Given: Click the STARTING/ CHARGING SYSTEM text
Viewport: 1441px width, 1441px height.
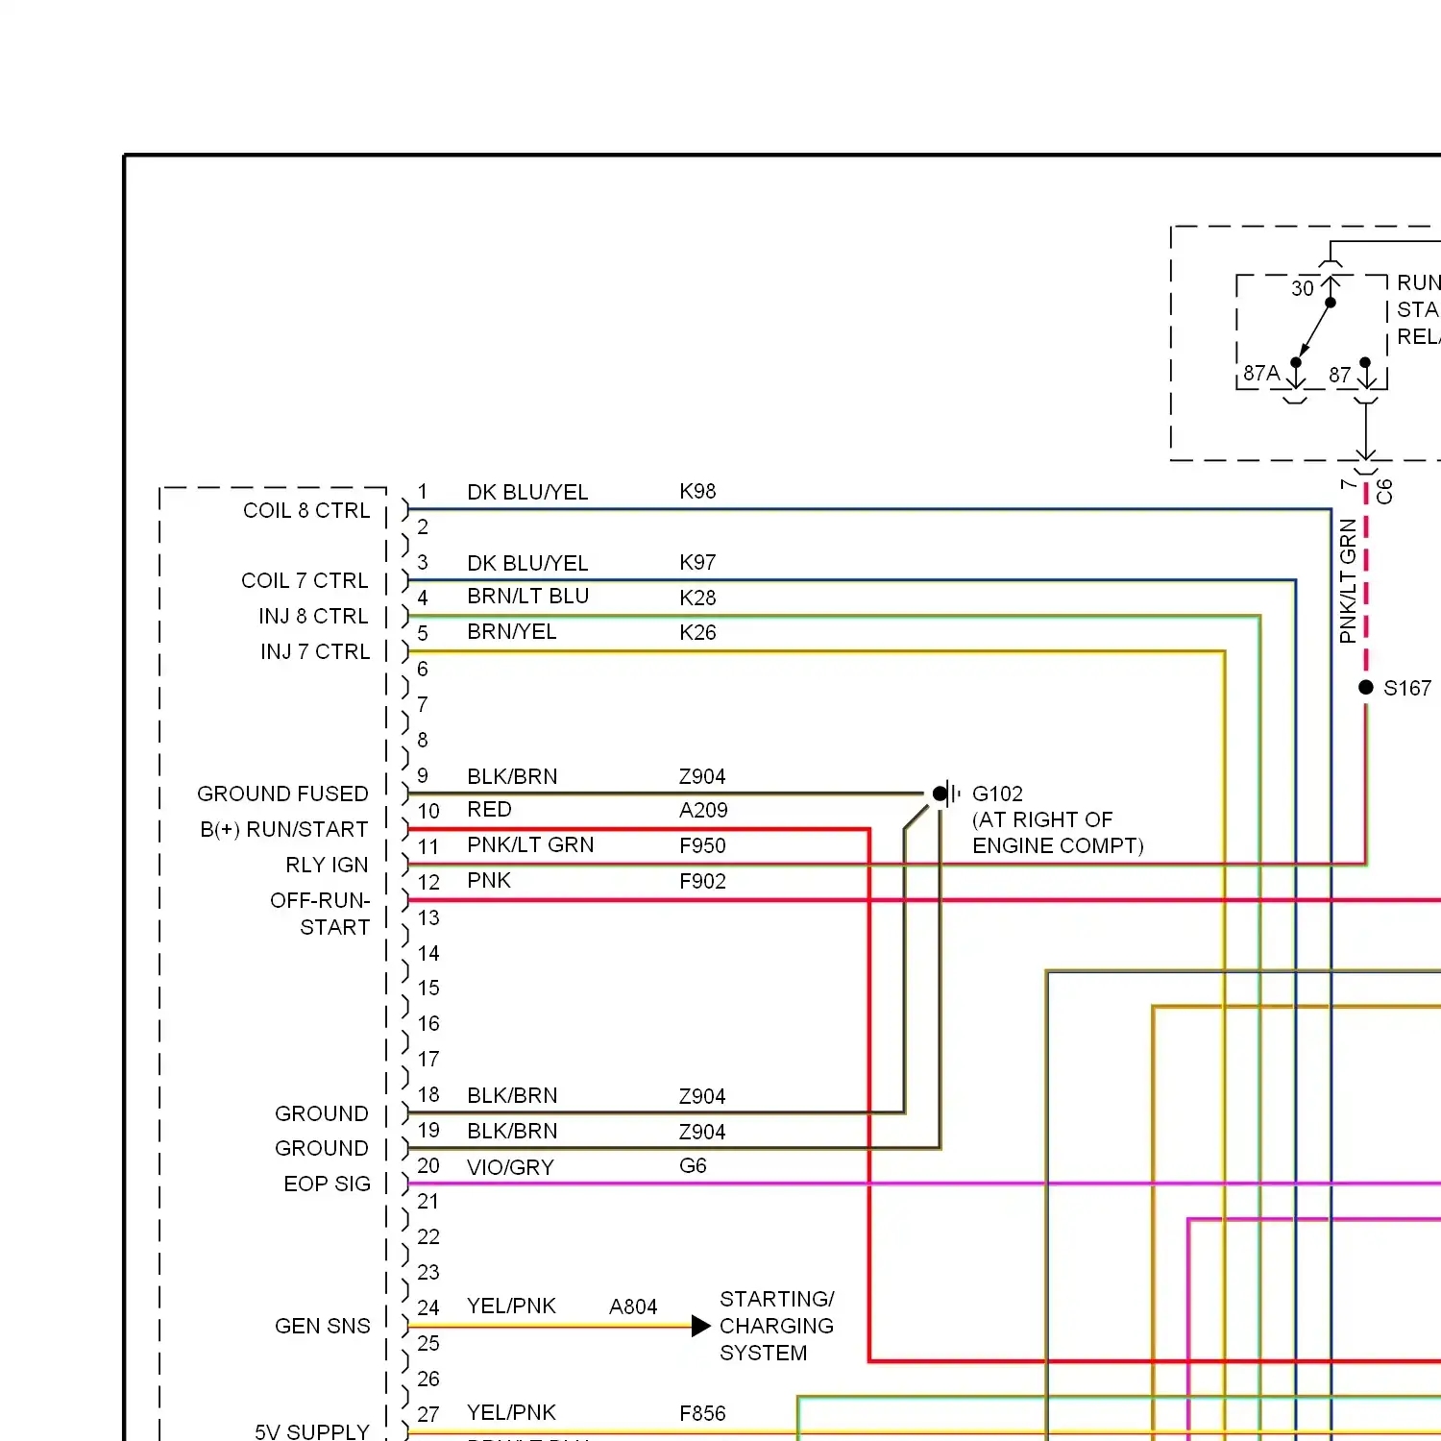Looking at the screenshot, I should pyautogui.click(x=776, y=1326).
